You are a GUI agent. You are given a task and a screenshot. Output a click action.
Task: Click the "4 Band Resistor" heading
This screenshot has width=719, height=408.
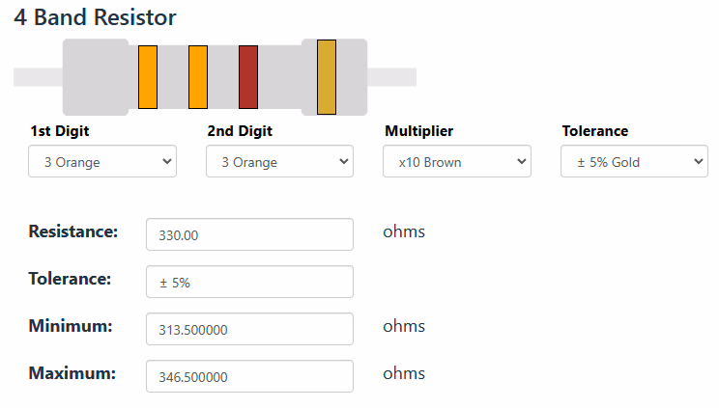pos(95,17)
